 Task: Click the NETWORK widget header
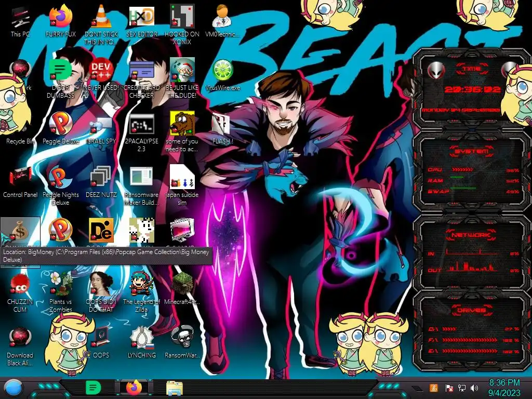[472, 234]
